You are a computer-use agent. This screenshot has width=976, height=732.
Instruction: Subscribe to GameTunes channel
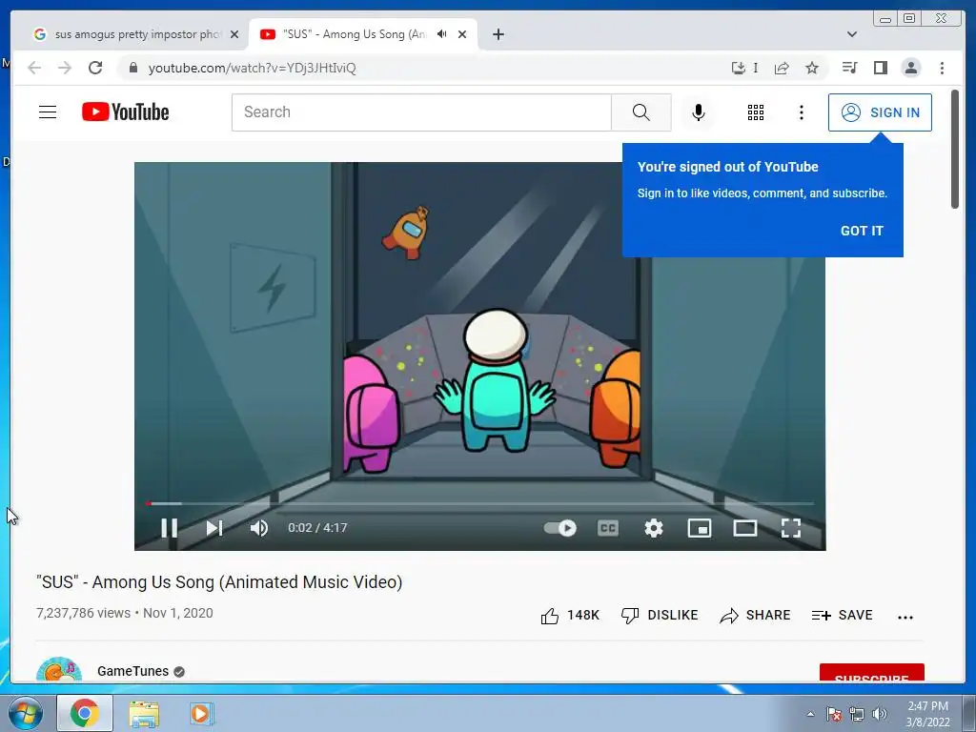(871, 673)
